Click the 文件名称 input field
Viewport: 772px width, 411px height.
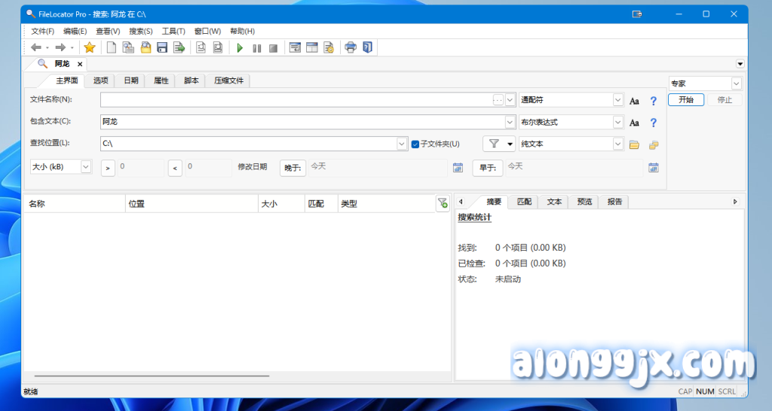[x=296, y=100]
